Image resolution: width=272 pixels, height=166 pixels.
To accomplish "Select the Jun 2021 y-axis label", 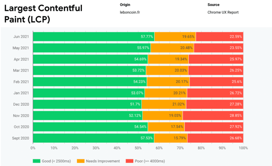I will tap(22, 37).
